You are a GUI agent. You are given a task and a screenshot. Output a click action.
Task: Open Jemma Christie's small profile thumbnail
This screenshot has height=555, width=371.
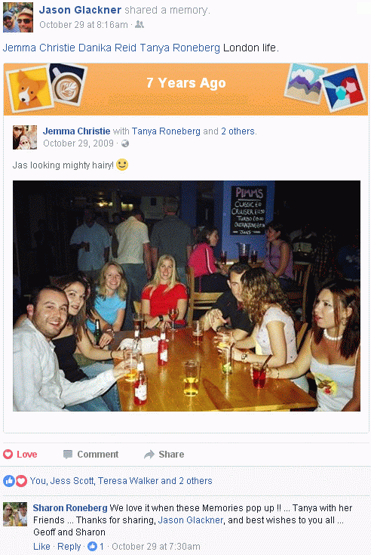[x=25, y=137]
